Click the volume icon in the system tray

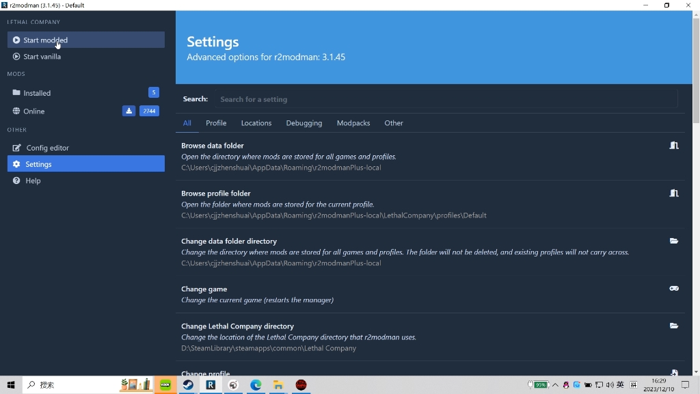(609, 384)
